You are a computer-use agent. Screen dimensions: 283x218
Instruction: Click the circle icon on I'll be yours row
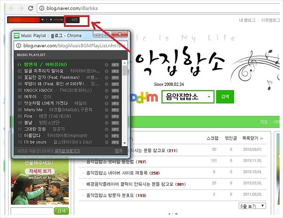pyautogui.click(x=107, y=142)
